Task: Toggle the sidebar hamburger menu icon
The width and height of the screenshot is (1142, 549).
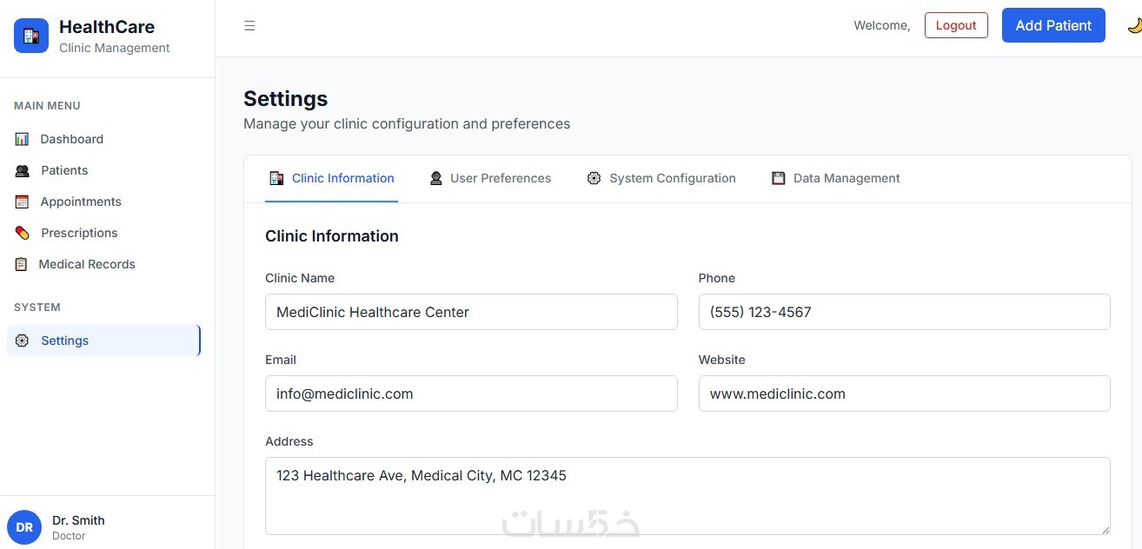Action: coord(249,26)
